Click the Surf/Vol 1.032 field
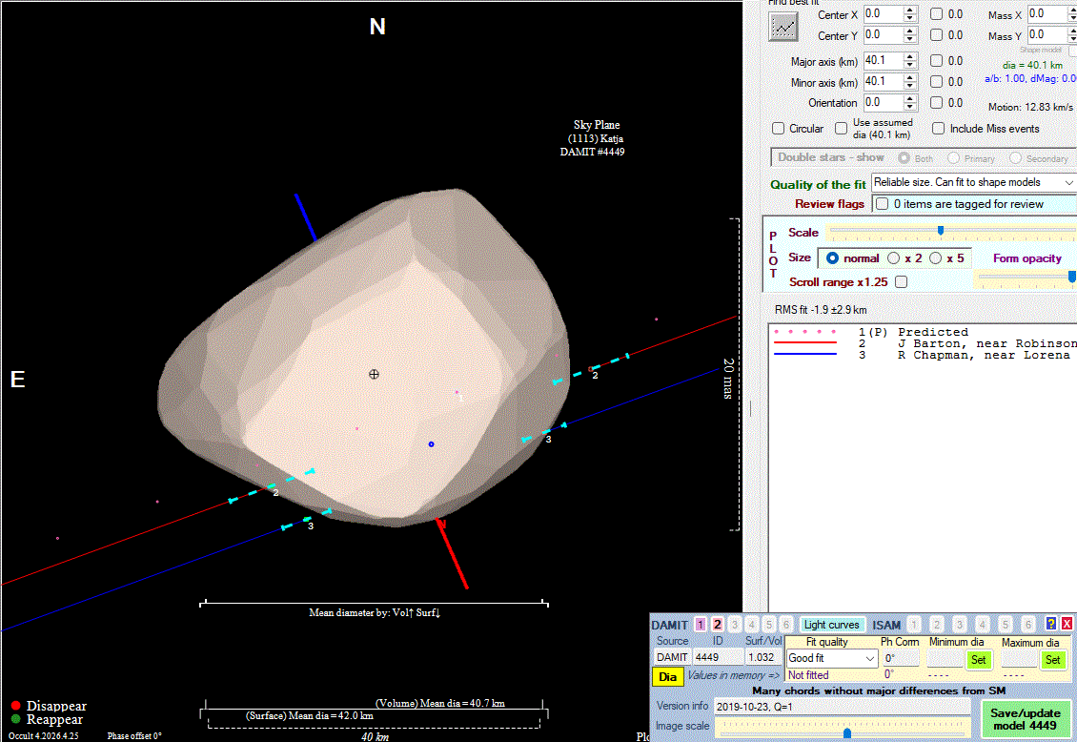The width and height of the screenshot is (1077, 742). (x=762, y=657)
